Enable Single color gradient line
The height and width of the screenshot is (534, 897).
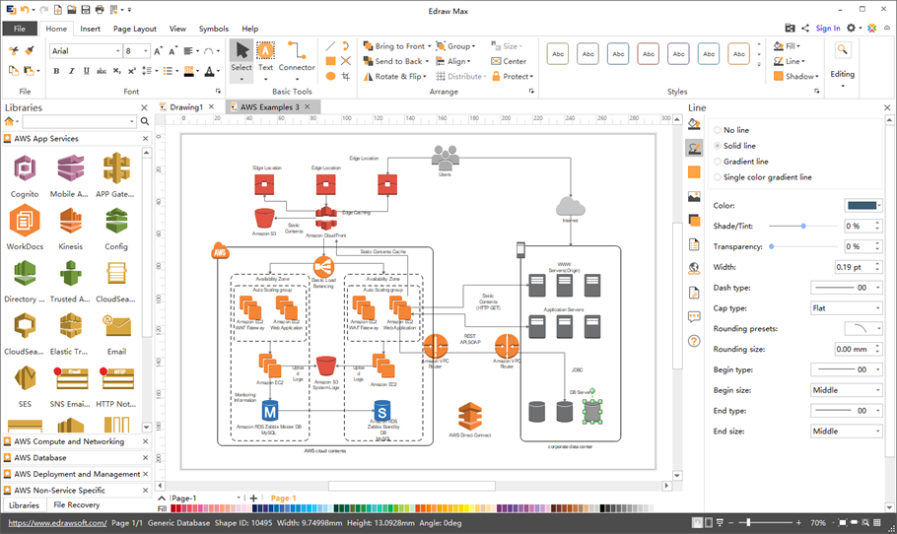click(x=718, y=177)
